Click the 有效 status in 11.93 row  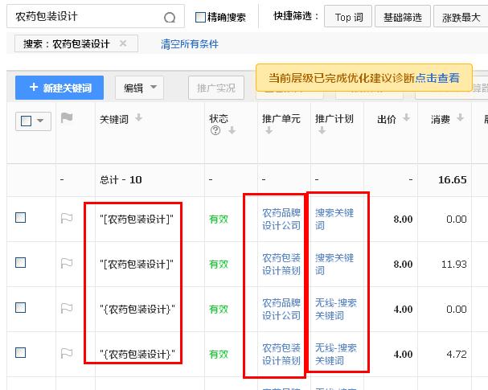click(x=219, y=265)
